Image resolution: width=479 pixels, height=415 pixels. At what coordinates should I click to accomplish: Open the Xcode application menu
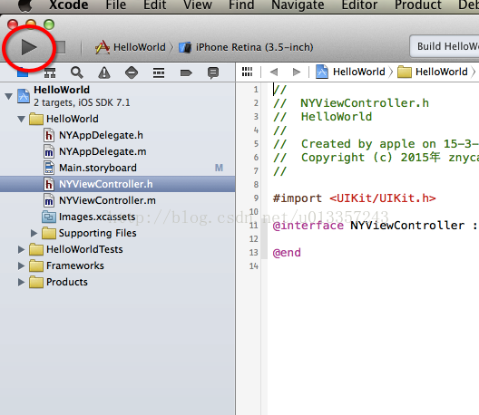(x=68, y=5)
